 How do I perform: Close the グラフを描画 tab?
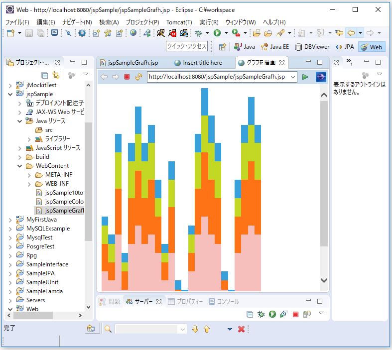point(282,63)
